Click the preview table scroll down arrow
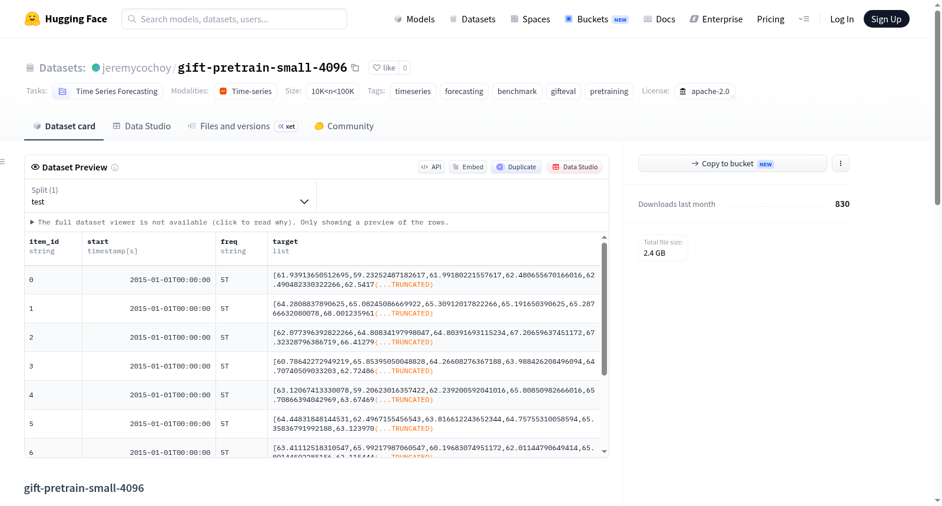The width and height of the screenshot is (942, 506). 604,452
